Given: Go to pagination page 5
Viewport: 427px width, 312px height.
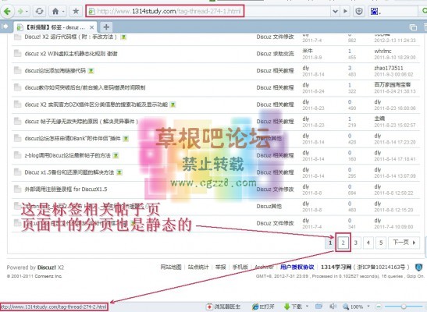Looking at the screenshot, I should [x=381, y=243].
